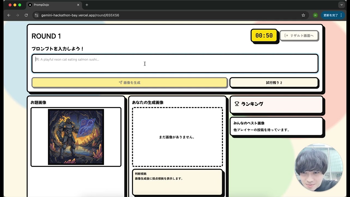The image size is (350, 197).
Task: Click the 他プレイヤーの投稿を待っています message
Action: click(261, 130)
